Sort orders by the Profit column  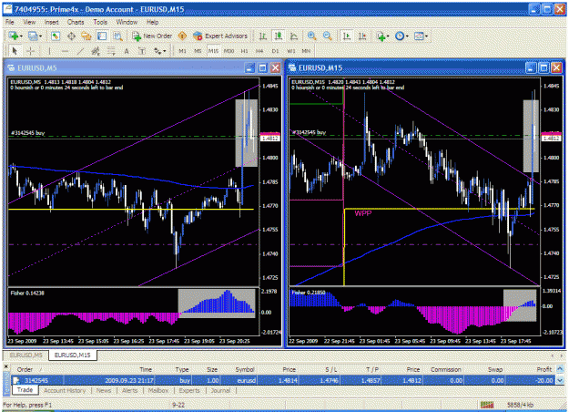point(544,369)
